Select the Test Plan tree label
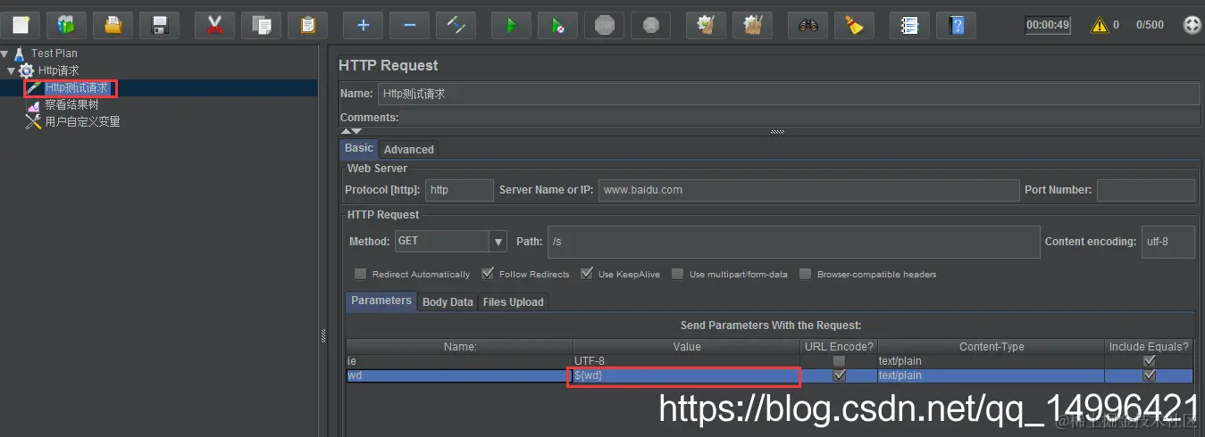The height and width of the screenshot is (437, 1205). (54, 54)
